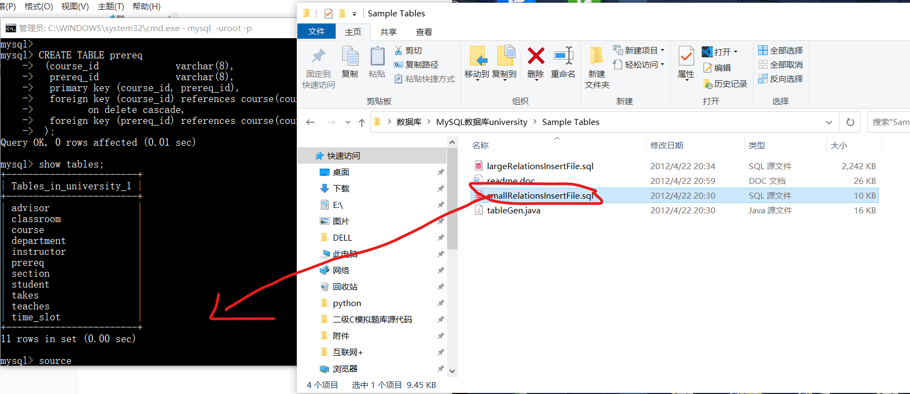This screenshot has width=910, height=394.
Task: Click the Move to icon
Action: 478,56
